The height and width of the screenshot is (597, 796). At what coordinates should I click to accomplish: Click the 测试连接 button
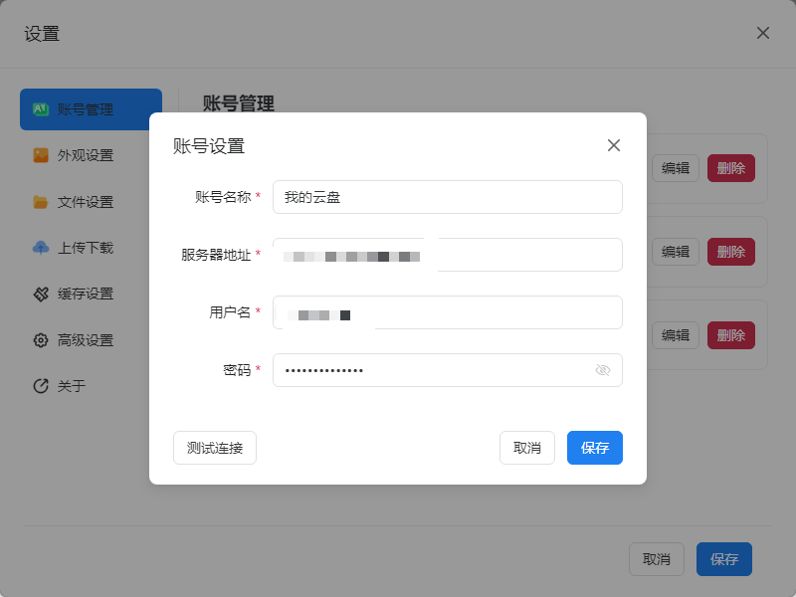coord(215,448)
